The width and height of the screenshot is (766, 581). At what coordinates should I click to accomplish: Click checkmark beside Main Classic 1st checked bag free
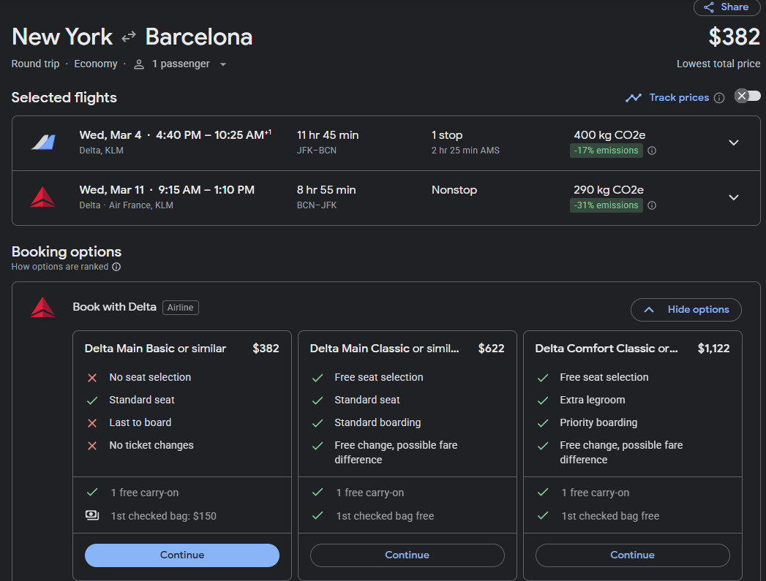pyautogui.click(x=318, y=515)
